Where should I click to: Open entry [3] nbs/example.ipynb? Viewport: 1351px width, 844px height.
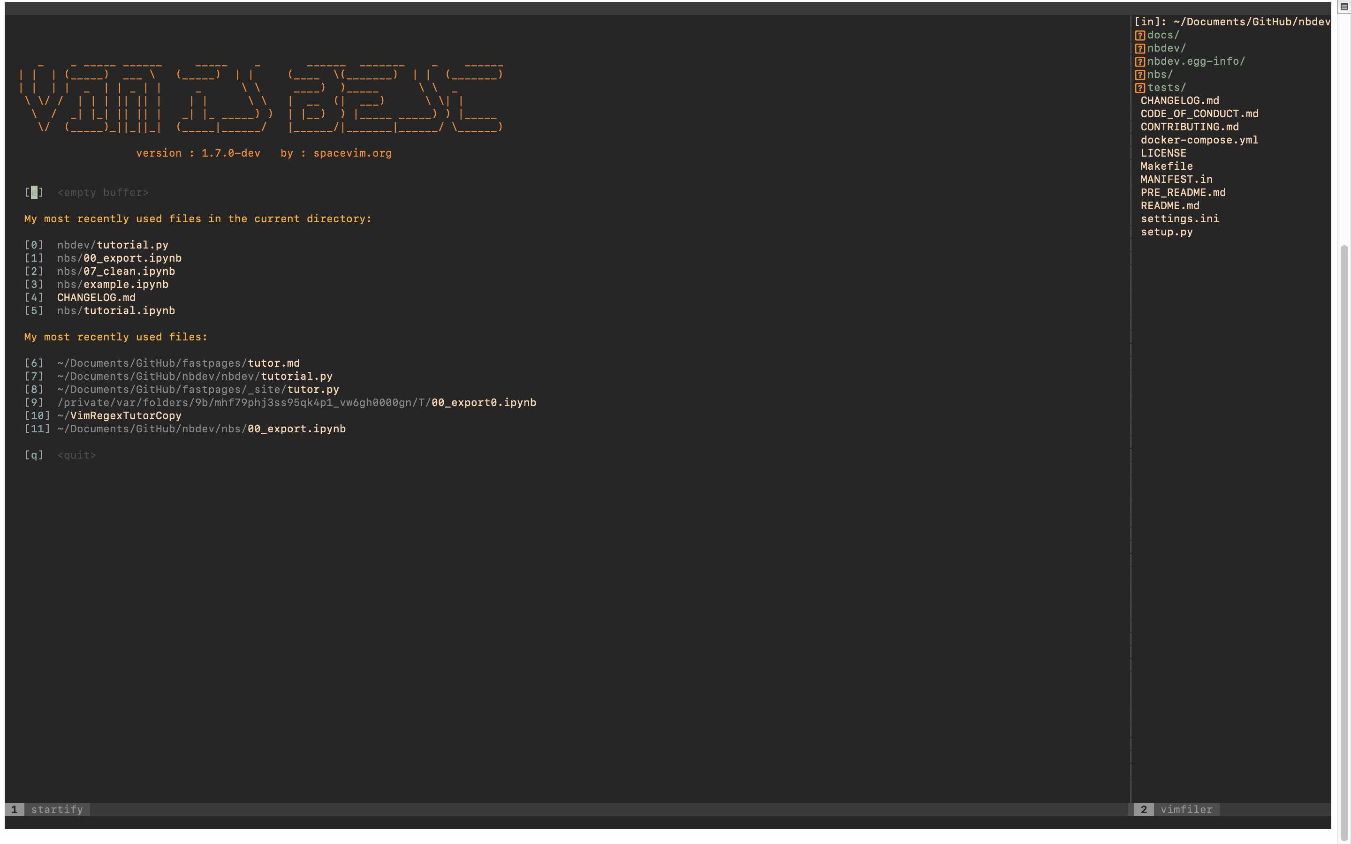coord(97,285)
